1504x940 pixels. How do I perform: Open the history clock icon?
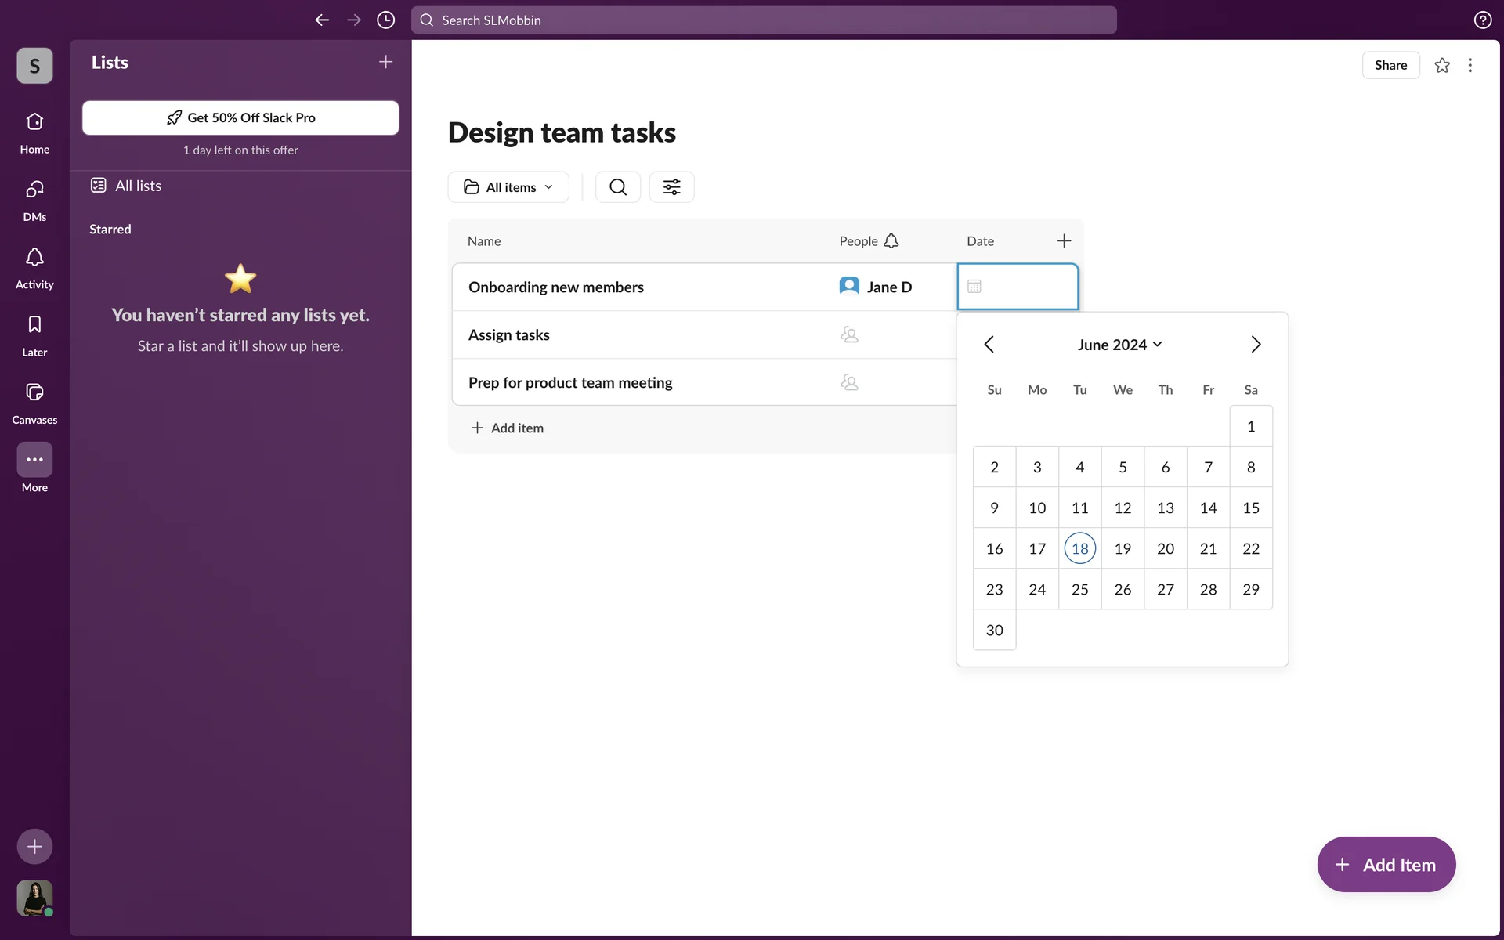385,20
